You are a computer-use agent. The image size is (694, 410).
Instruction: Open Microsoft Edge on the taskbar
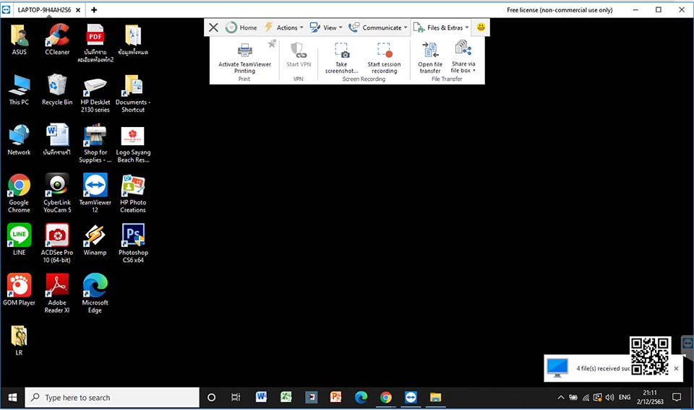361,398
